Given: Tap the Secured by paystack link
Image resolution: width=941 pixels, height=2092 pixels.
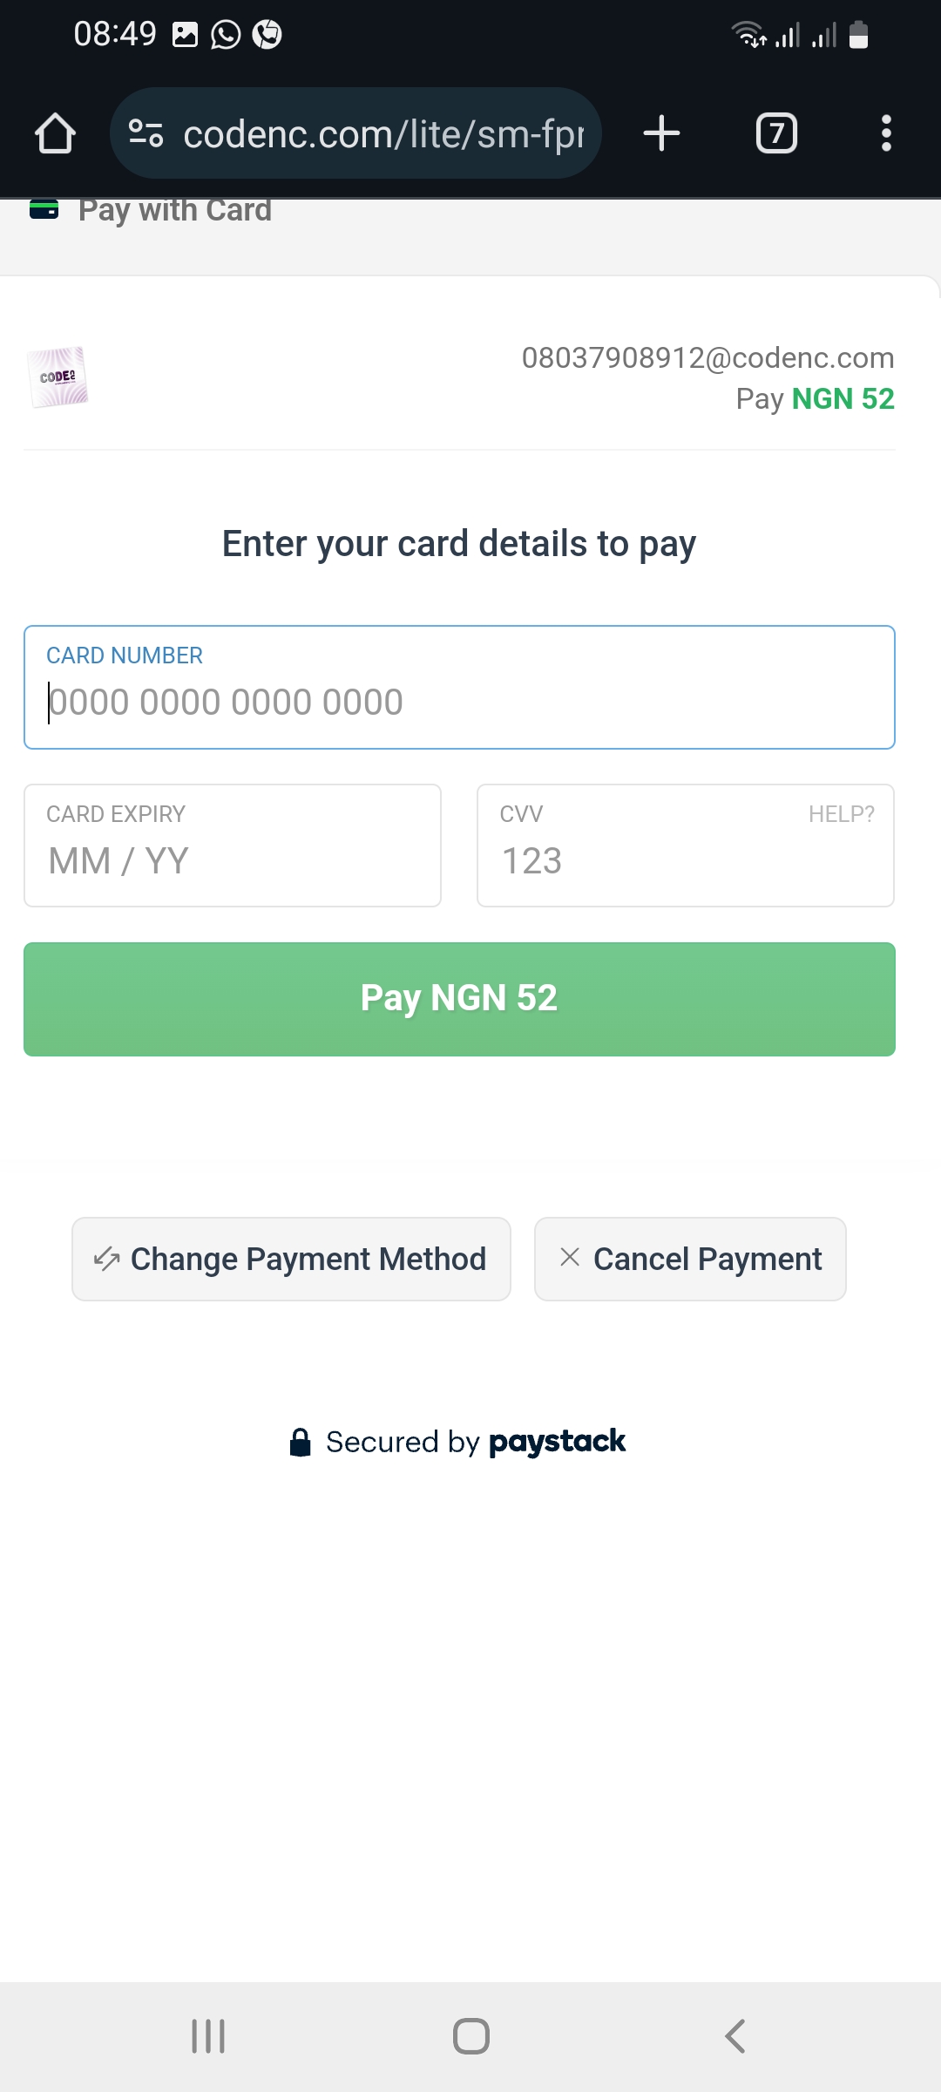Looking at the screenshot, I should (459, 1442).
